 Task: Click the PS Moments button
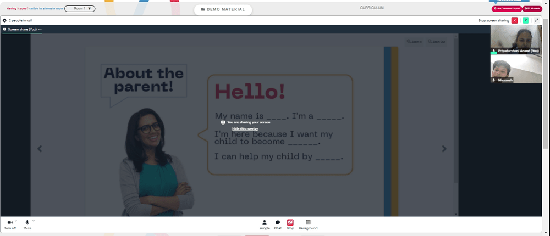[532, 8]
